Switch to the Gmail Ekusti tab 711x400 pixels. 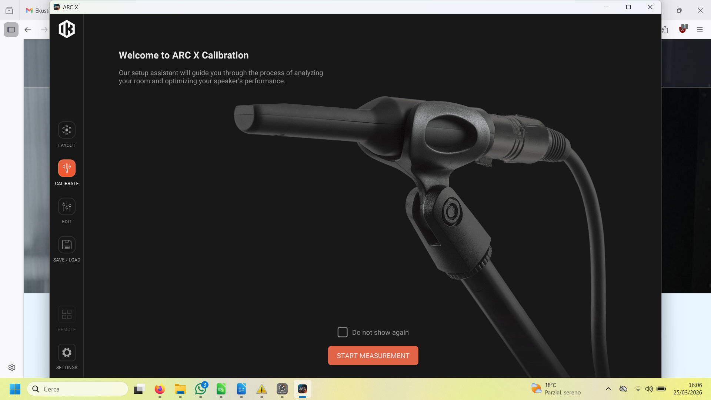coord(37,10)
